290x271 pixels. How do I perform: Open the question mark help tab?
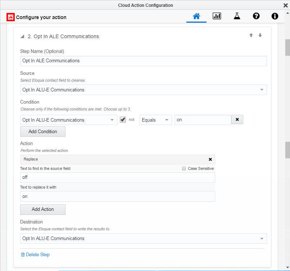coord(256,16)
